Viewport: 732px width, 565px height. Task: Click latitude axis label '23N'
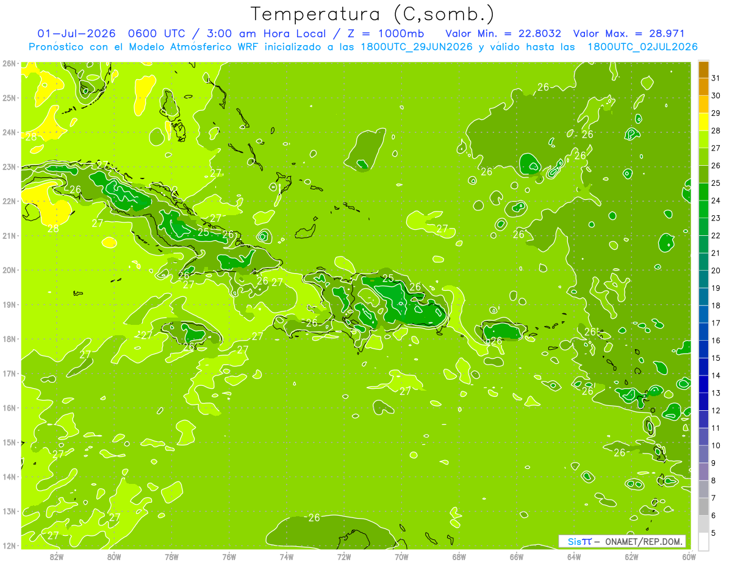pos(9,167)
